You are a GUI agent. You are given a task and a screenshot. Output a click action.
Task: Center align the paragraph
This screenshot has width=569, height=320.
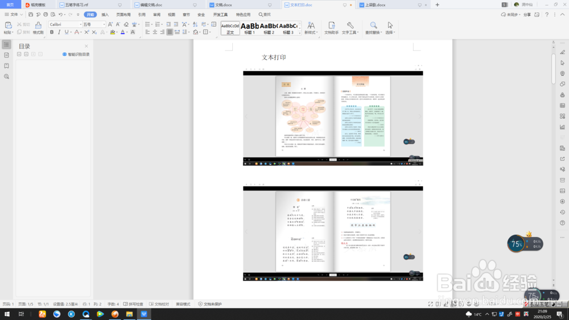pyautogui.click(x=155, y=32)
